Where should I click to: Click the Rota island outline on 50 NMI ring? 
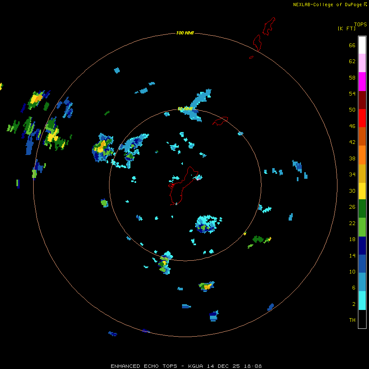point(220,121)
